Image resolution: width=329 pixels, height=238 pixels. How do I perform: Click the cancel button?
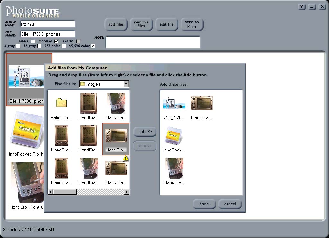(230, 204)
